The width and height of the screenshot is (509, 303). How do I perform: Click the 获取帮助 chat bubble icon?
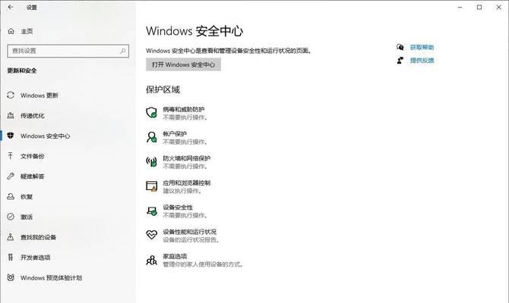coord(400,47)
